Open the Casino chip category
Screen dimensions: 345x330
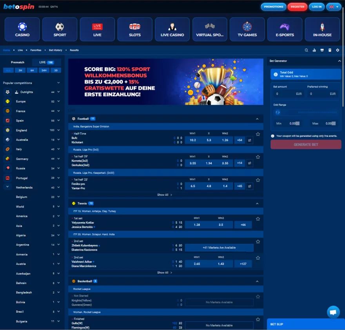point(22,29)
